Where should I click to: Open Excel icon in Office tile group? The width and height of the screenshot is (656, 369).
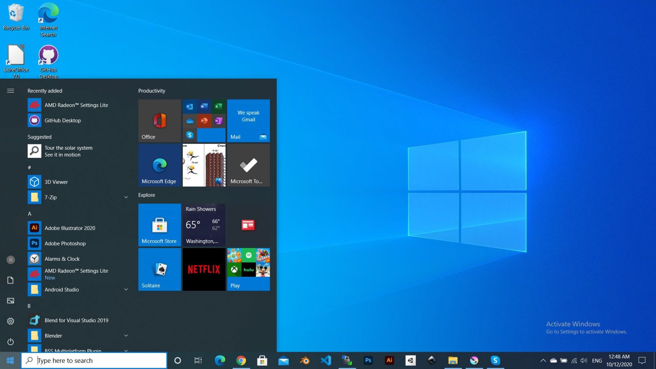point(219,107)
